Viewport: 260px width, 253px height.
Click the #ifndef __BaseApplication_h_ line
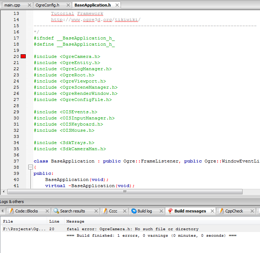point(74,38)
